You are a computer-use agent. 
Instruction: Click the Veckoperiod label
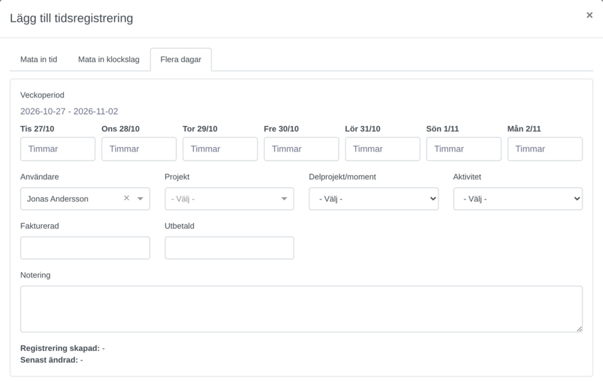(42, 95)
